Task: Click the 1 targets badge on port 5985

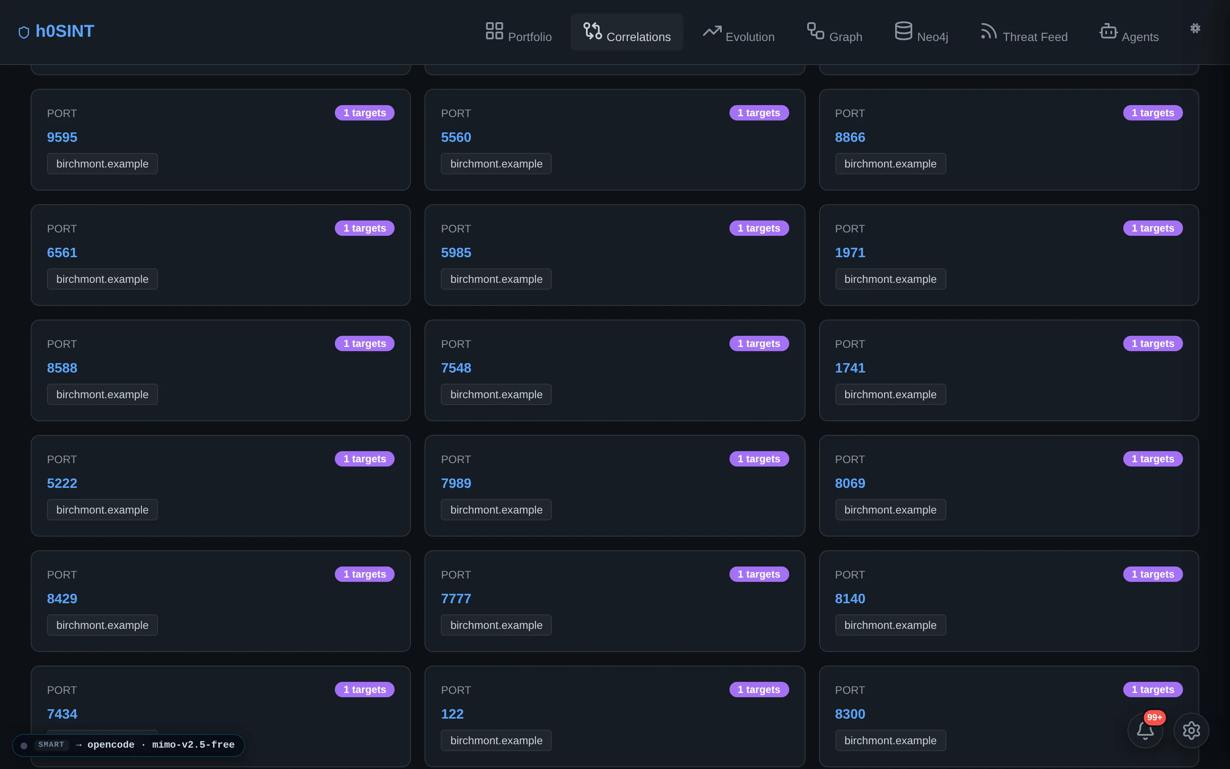Action: point(759,229)
